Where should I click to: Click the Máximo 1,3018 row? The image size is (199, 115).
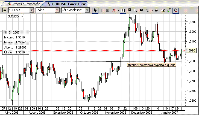(16, 37)
